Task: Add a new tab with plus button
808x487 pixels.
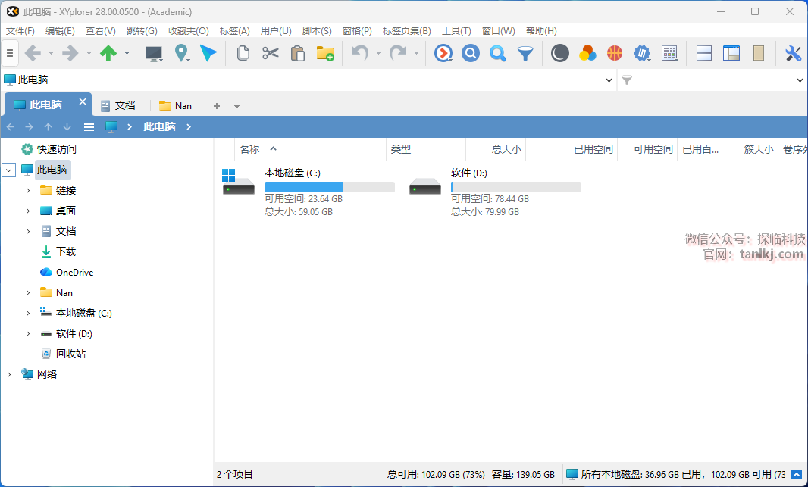Action: (217, 106)
